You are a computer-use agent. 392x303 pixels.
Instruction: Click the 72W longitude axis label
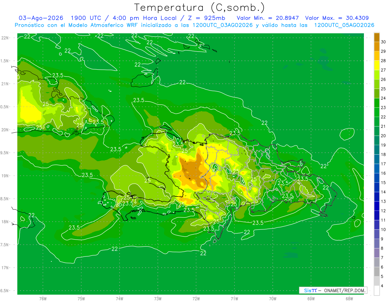point(196,298)
